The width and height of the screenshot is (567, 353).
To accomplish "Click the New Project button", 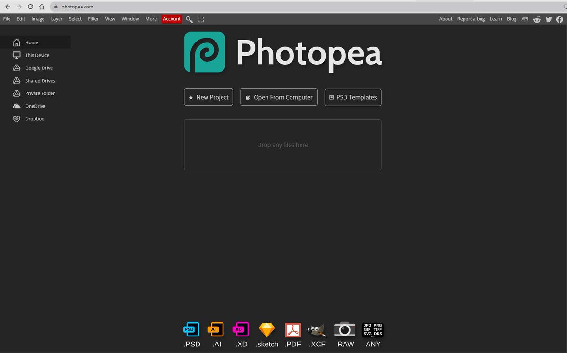I will [208, 97].
